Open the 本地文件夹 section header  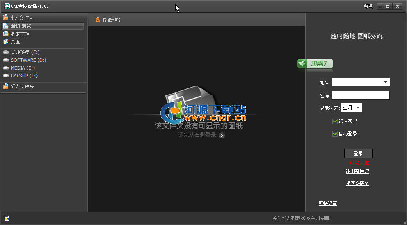point(22,18)
